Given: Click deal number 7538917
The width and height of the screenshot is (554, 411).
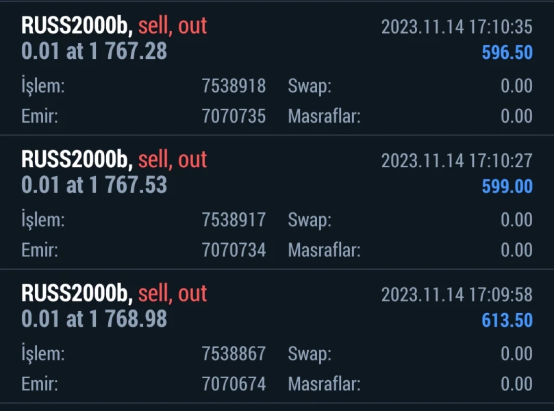Looking at the screenshot, I should click(x=234, y=220).
